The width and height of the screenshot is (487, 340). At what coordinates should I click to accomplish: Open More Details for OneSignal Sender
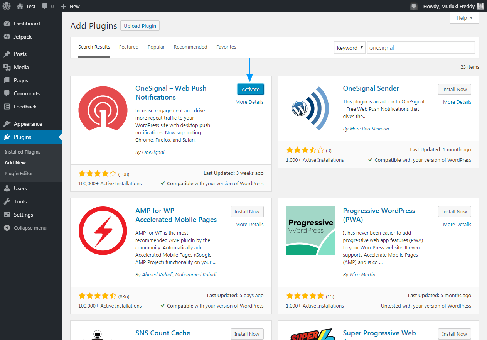[457, 102]
